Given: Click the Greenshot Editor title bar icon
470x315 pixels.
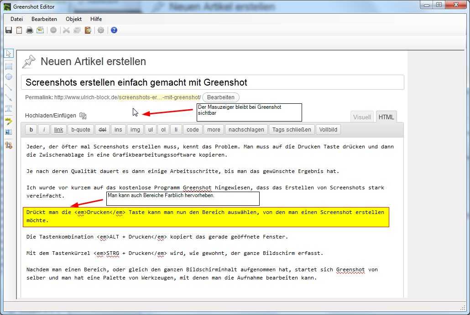Looking at the screenshot, I should (x=7, y=6).
